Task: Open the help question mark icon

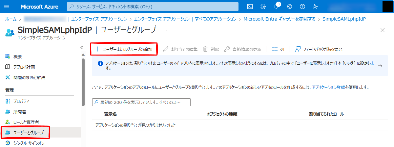Action: pyautogui.click(x=302, y=7)
